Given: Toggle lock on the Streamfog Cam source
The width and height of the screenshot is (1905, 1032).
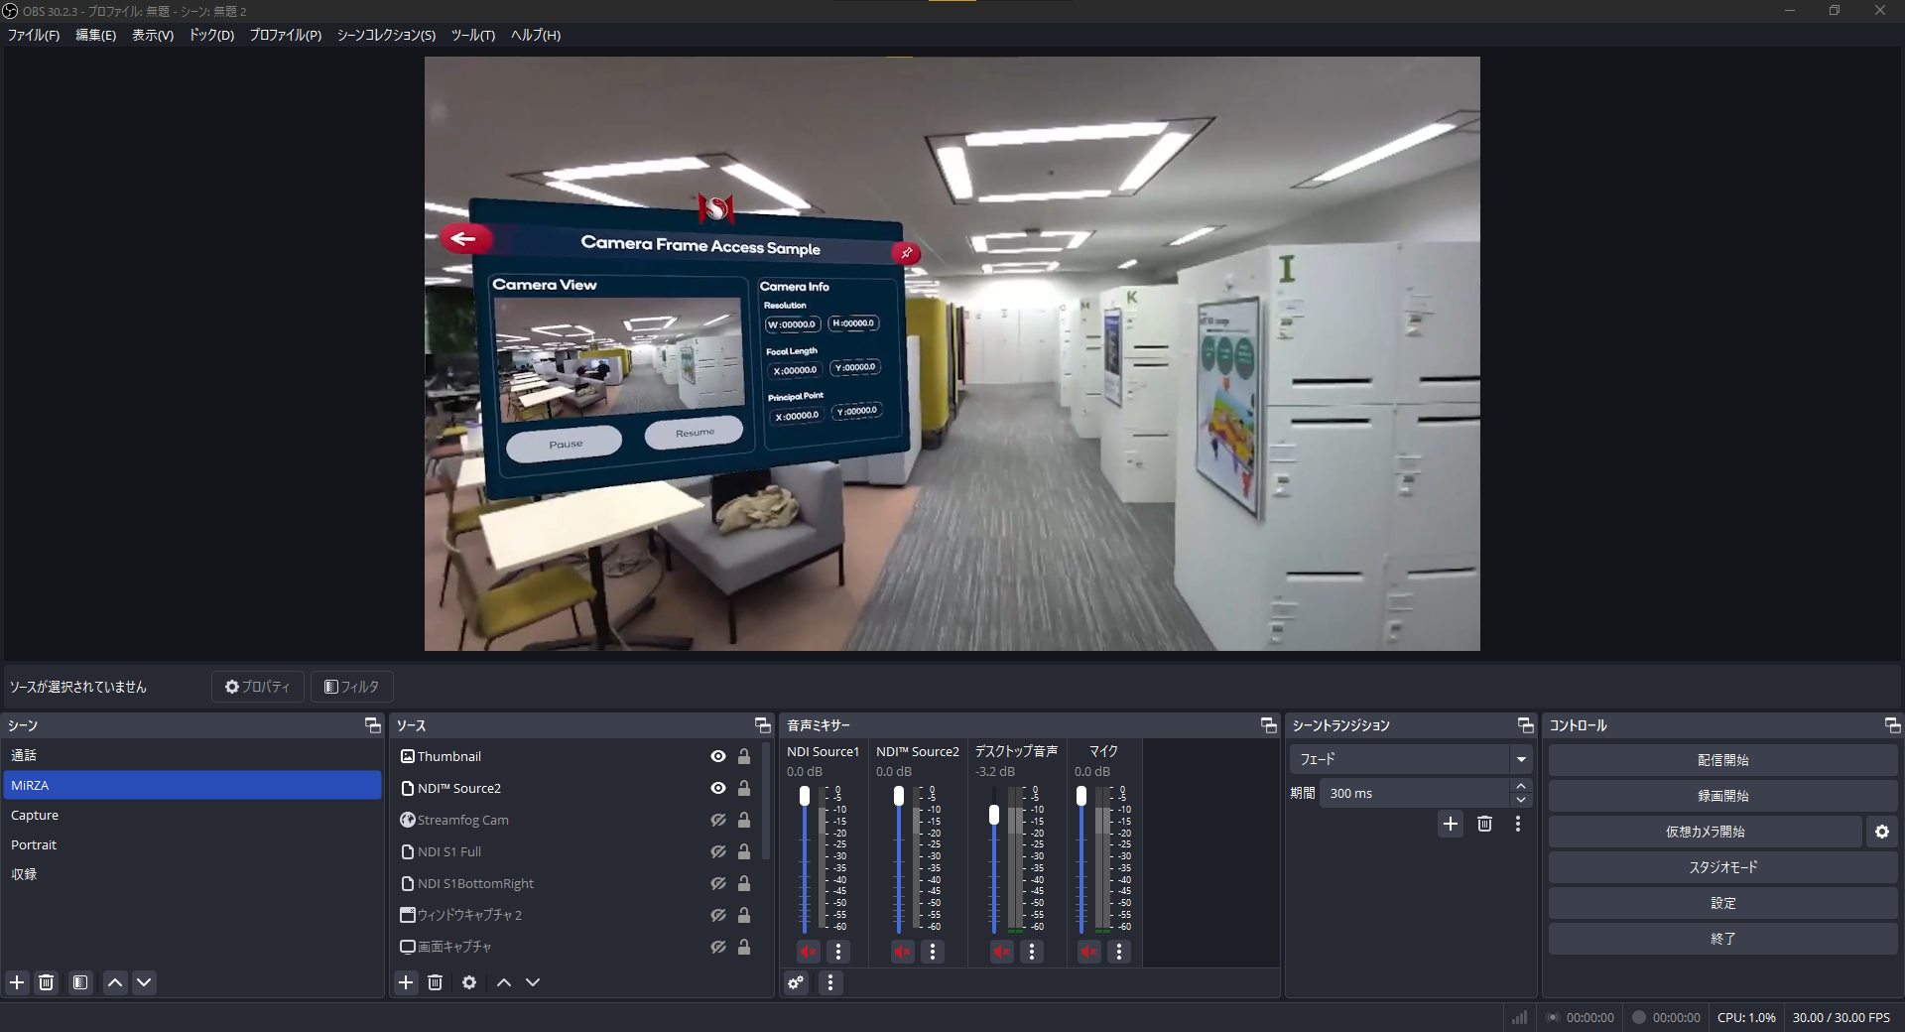Looking at the screenshot, I should pos(744,820).
